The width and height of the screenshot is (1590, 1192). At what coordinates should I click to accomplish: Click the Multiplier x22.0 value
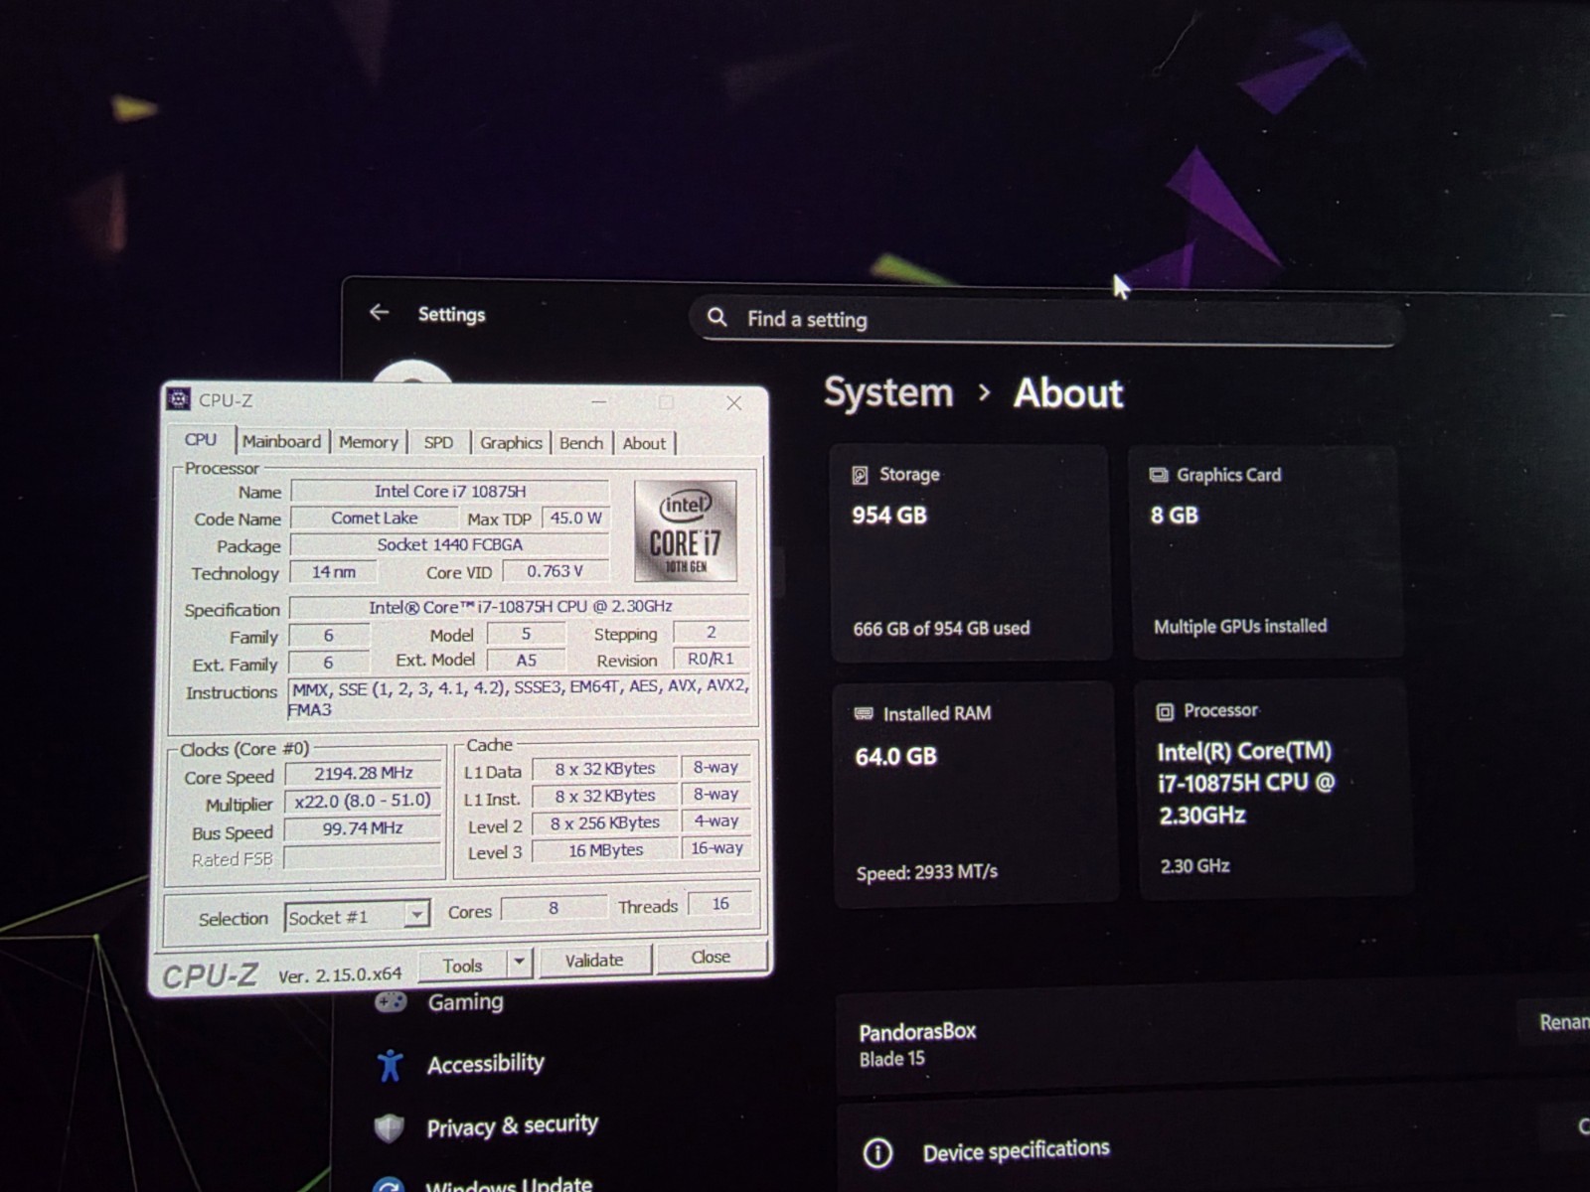pos(363,800)
